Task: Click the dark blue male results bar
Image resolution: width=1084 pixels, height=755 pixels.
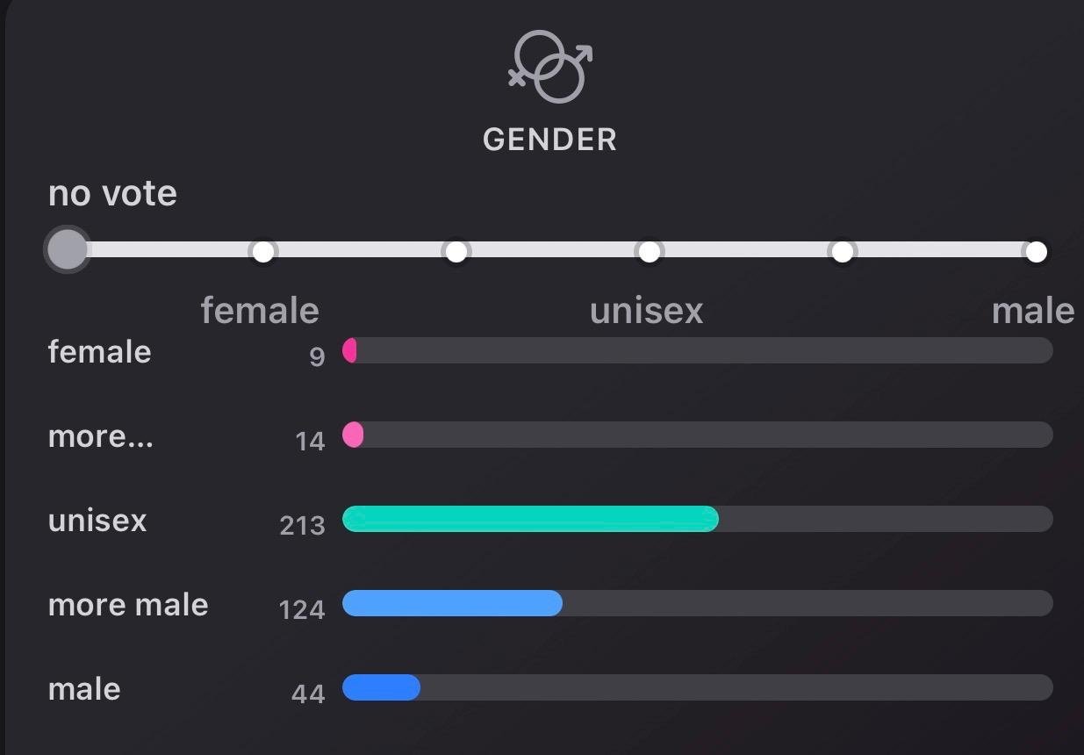Action: pyautogui.click(x=381, y=687)
